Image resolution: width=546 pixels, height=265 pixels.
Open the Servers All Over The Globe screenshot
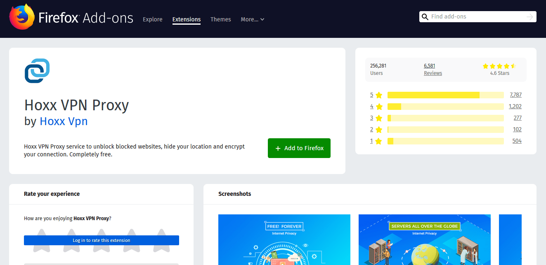click(425, 239)
